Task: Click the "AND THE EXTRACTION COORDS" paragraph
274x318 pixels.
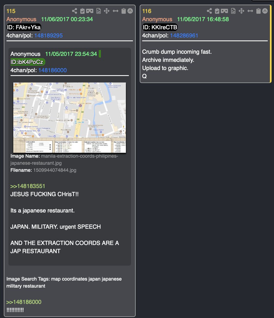Action: [x=65, y=247]
